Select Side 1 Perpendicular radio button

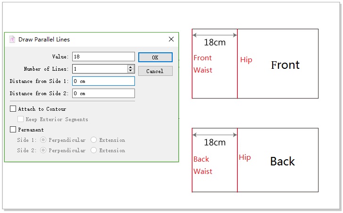pyautogui.click(x=44, y=140)
